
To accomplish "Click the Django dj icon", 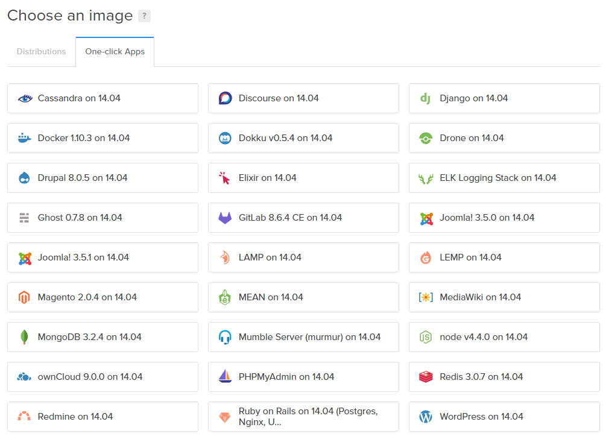I will coord(426,99).
